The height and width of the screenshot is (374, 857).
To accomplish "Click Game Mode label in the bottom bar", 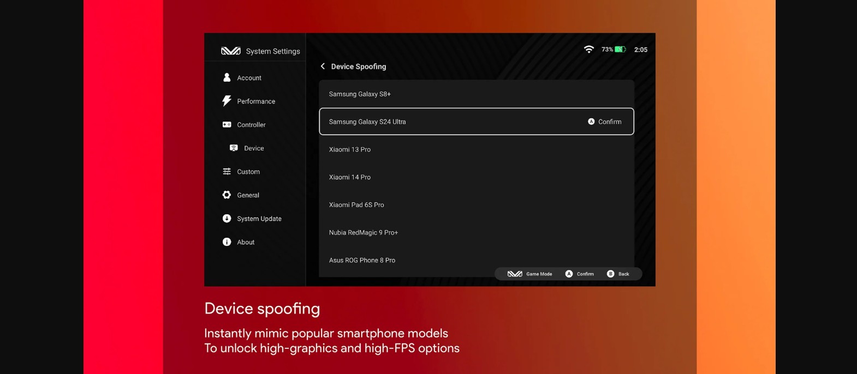I will [539, 274].
